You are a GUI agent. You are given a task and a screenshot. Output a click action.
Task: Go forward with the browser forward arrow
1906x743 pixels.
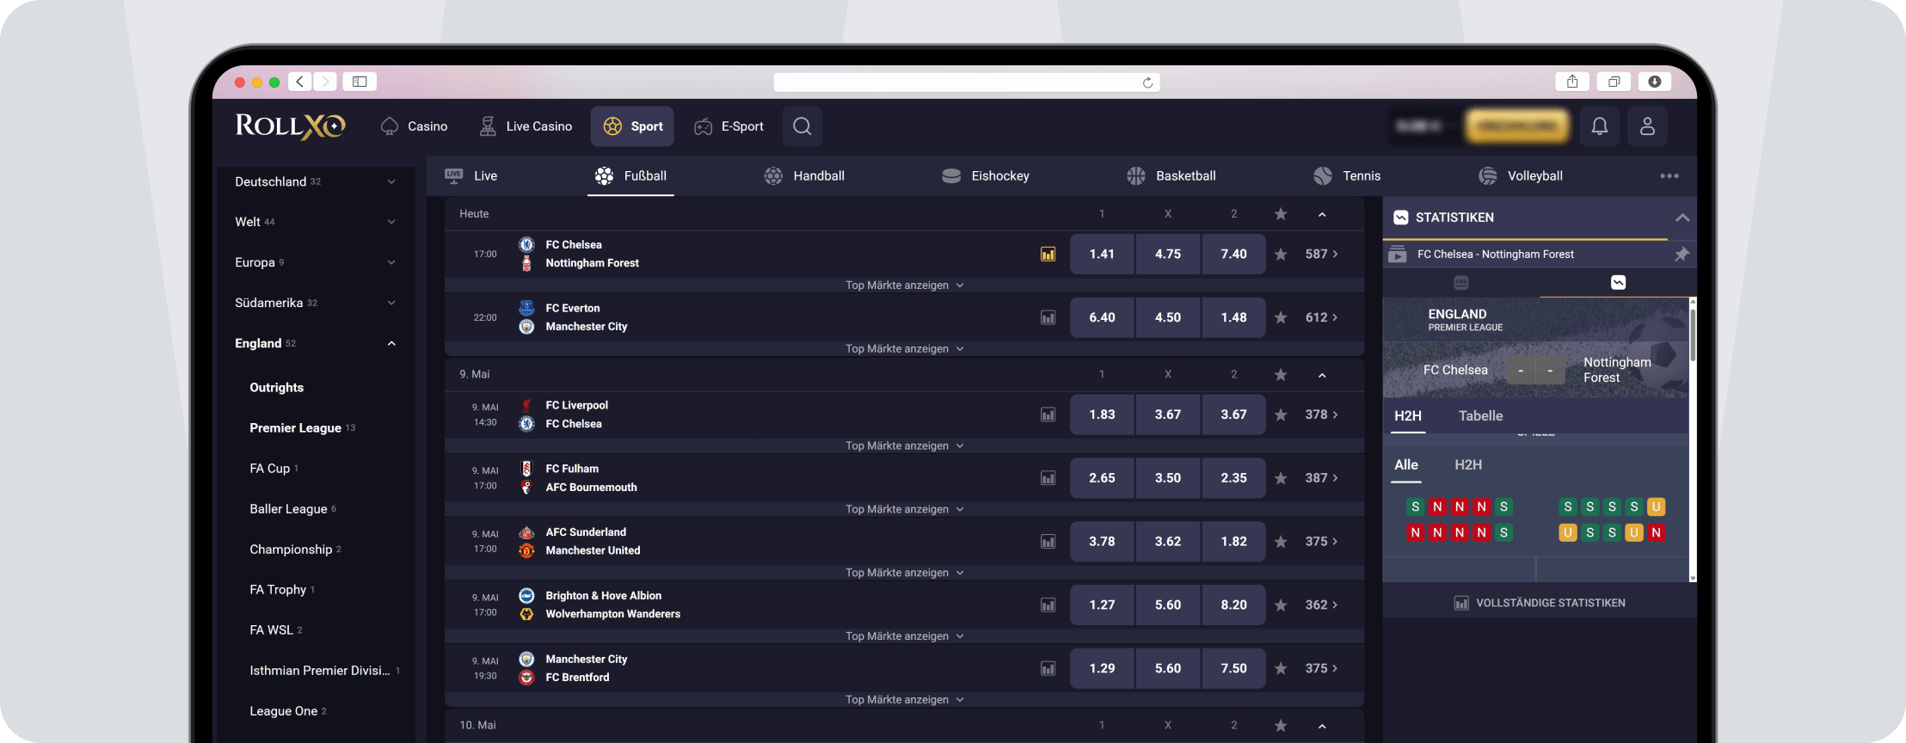pyautogui.click(x=324, y=82)
